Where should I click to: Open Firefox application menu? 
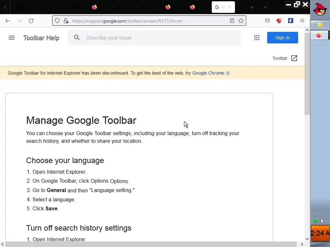click(302, 21)
